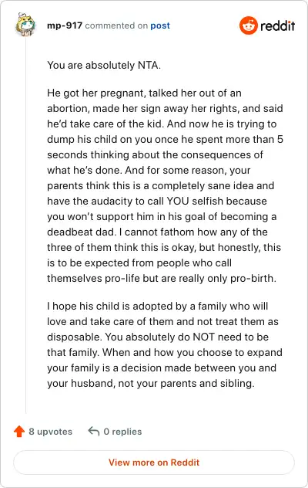Image resolution: width=308 pixels, height=488 pixels.
Task: Click the orange Reddit Snoo logo icon
Action: click(x=249, y=25)
